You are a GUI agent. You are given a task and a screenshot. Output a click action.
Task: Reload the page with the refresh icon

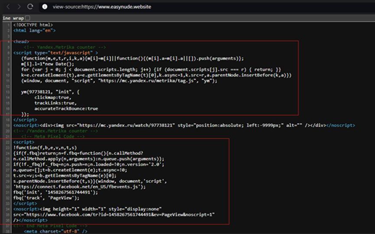coord(30,7)
